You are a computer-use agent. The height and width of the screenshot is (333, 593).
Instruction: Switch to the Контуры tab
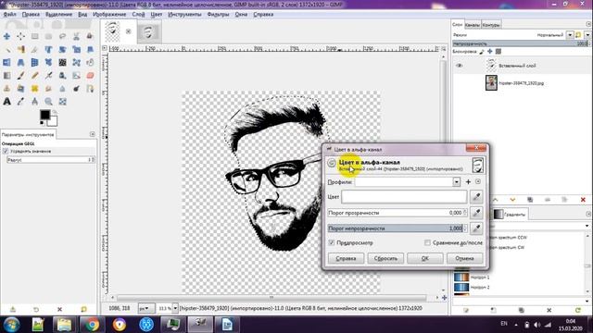tap(491, 25)
